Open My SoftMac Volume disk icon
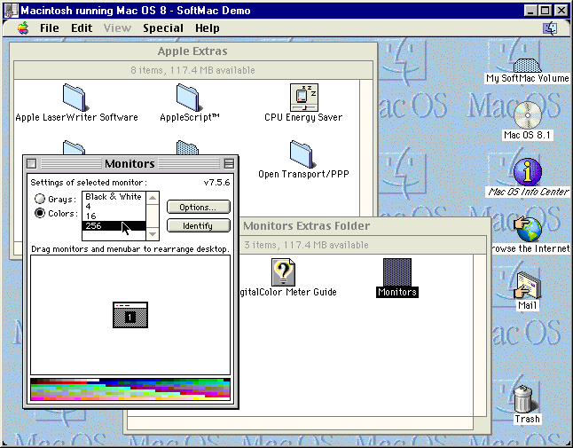 point(527,65)
